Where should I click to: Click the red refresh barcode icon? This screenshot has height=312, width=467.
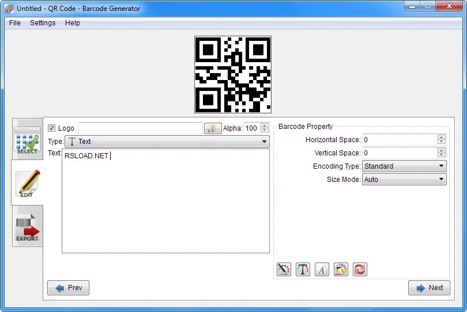click(360, 269)
